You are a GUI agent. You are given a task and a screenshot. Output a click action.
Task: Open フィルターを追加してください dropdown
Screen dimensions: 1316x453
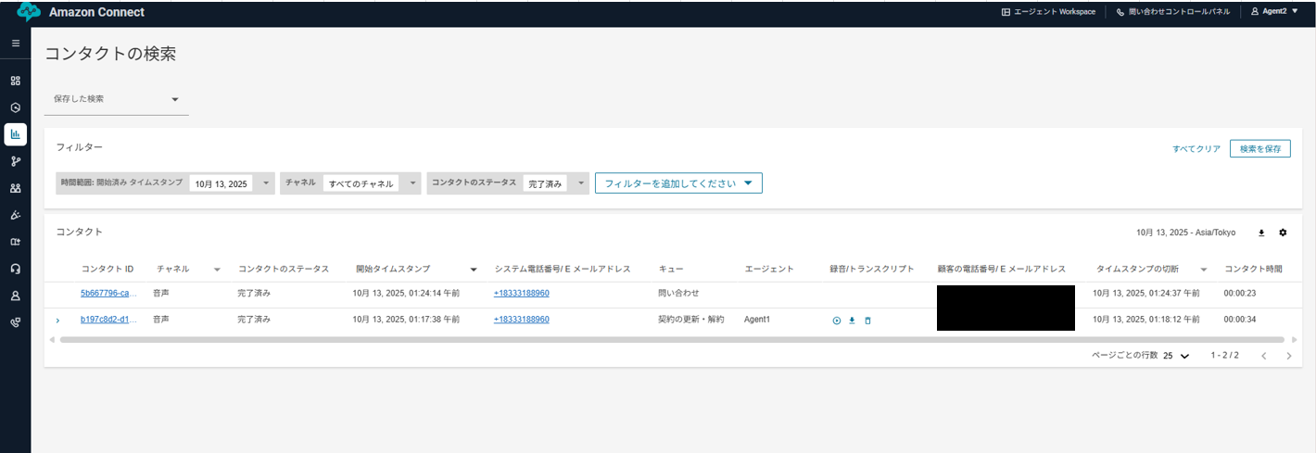click(x=678, y=183)
